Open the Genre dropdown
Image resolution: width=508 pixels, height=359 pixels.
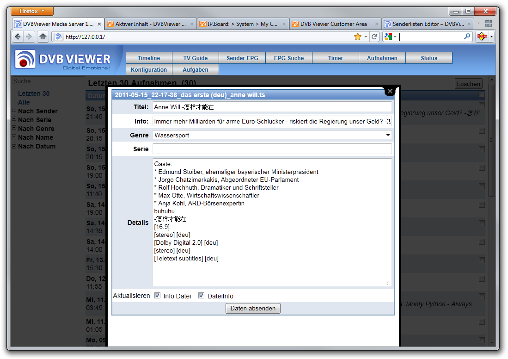(272, 135)
